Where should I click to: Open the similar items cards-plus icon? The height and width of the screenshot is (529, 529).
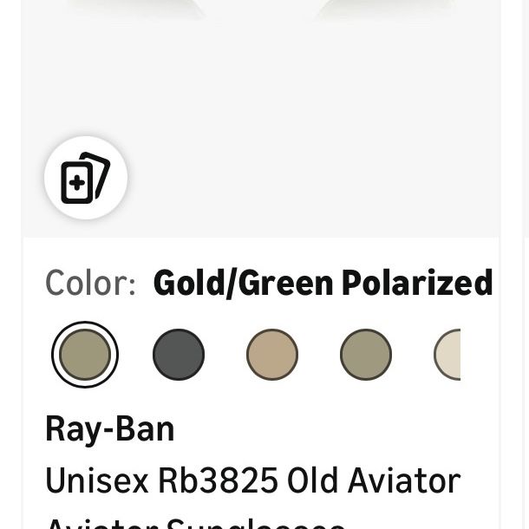pos(86,178)
